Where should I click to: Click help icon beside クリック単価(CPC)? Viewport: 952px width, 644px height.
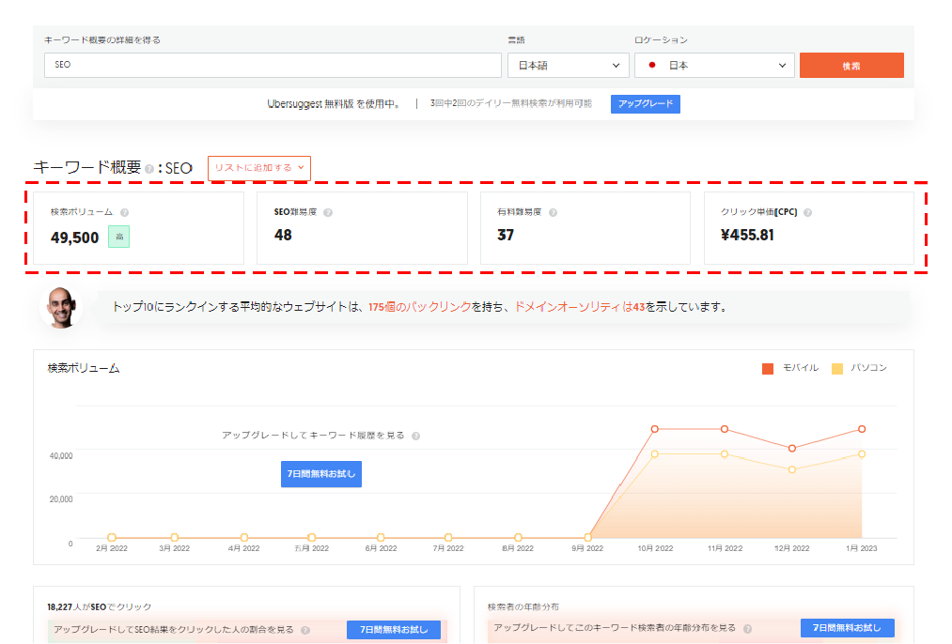tap(807, 212)
